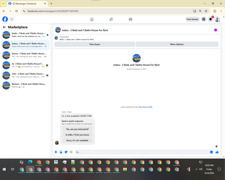Click the voice clip microphone icon

56,152
